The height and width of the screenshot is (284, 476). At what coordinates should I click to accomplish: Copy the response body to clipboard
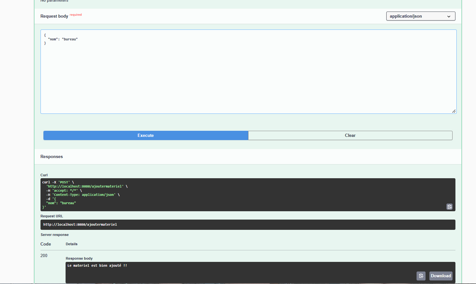[x=421, y=276]
